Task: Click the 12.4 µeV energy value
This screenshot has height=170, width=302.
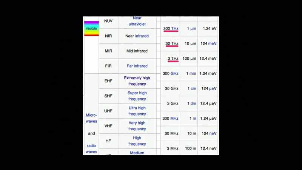Action: tap(208, 104)
